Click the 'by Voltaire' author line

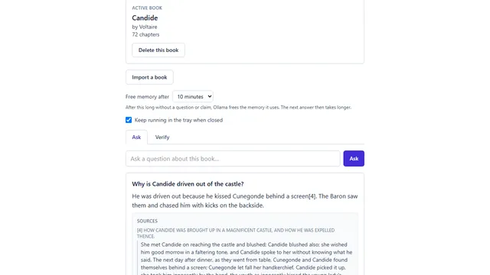(x=145, y=27)
